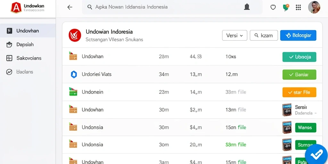328x164 pixels.
Task: Click the 20,,m value
Action: click(196, 144)
